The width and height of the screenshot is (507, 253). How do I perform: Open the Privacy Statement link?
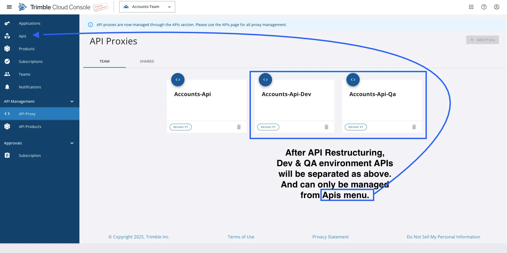[x=330, y=237]
